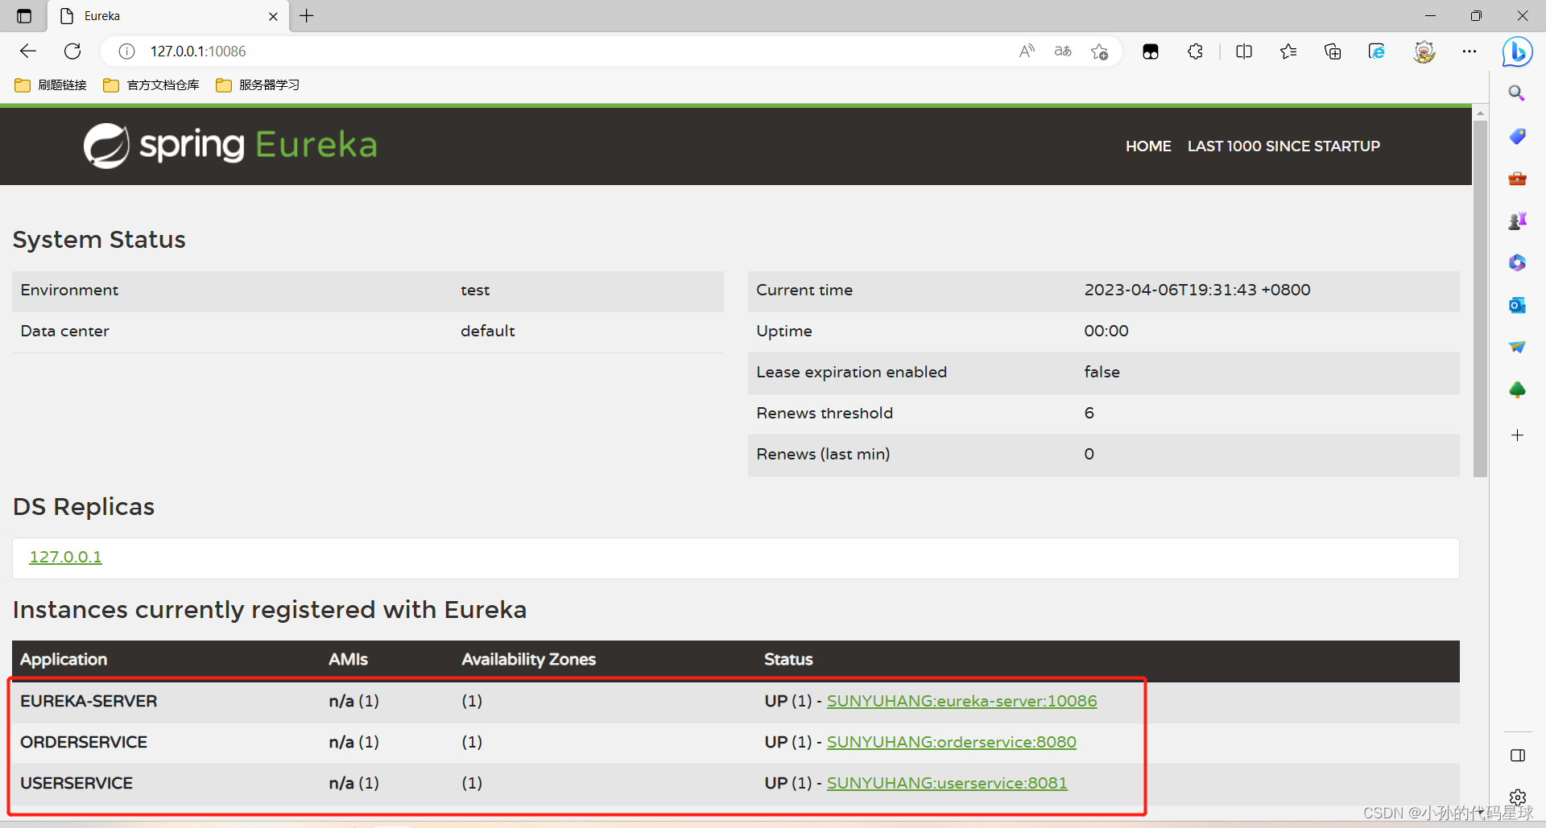
Task: Open tab actions menu icon
Action: tap(24, 16)
